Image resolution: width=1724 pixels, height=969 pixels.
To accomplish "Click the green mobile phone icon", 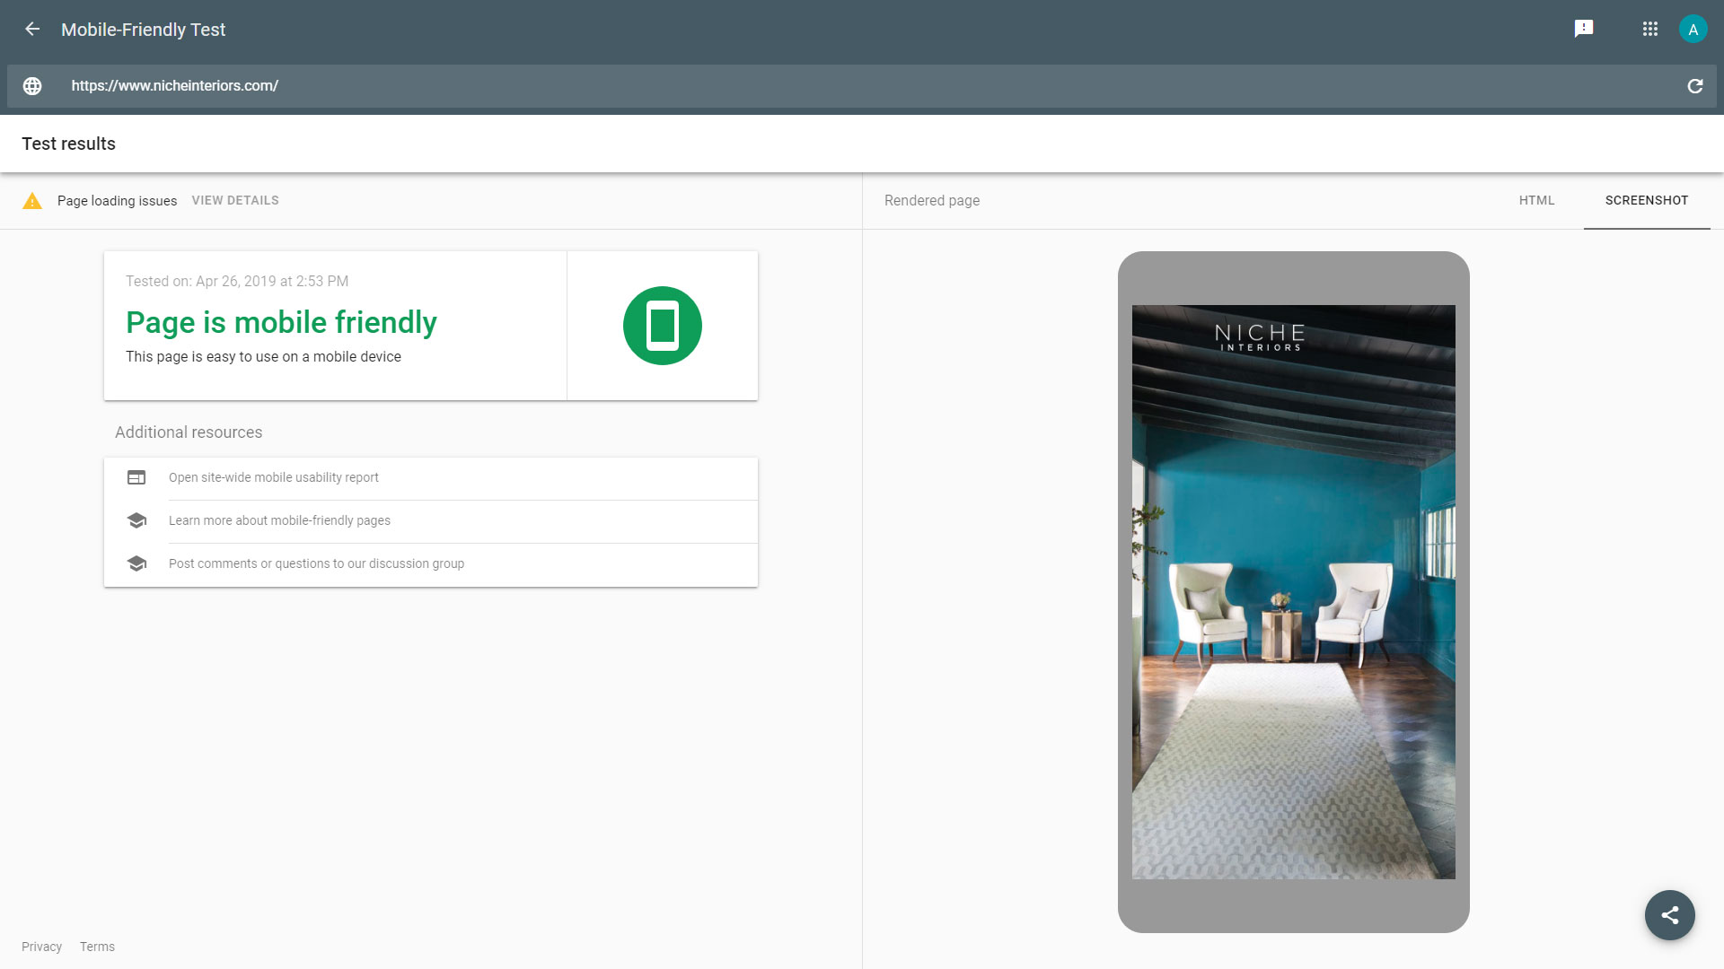I will 662,326.
